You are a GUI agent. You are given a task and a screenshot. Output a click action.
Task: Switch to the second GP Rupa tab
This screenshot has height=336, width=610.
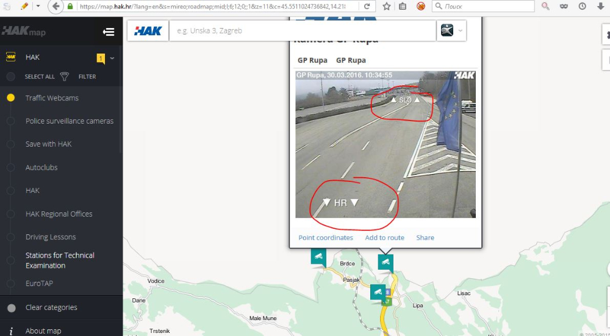351,60
